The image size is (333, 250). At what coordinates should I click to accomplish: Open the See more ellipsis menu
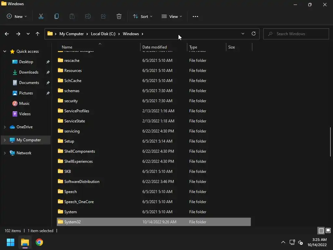click(x=195, y=16)
